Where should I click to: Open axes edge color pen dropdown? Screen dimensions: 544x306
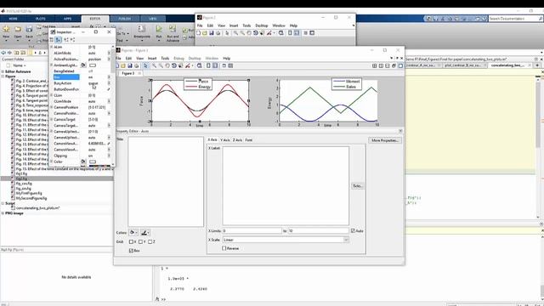pyautogui.click(x=145, y=232)
